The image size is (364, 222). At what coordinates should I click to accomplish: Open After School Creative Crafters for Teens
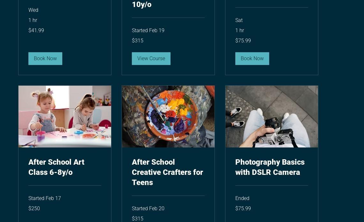coord(167,172)
